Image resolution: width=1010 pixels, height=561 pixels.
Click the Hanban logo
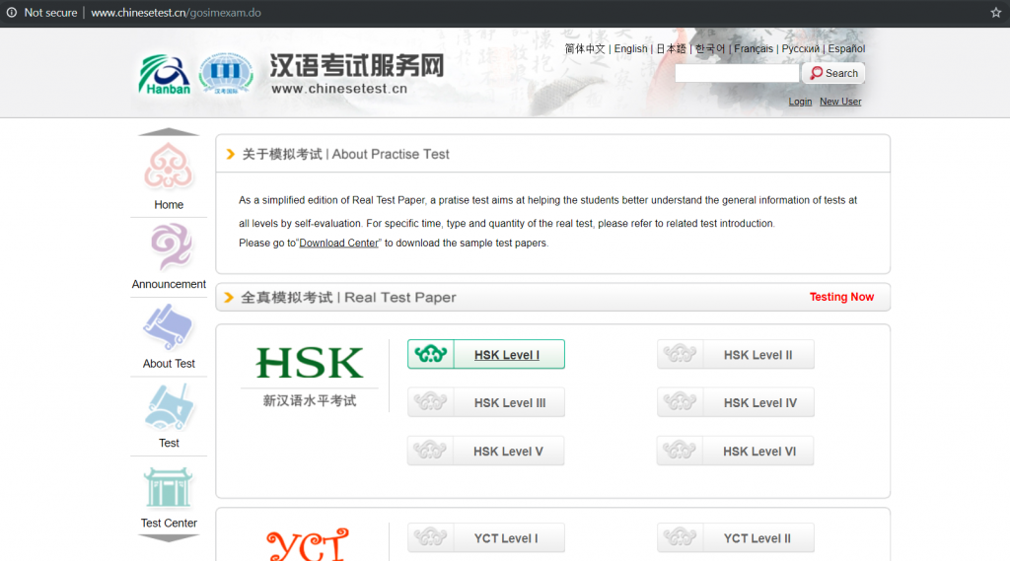click(164, 75)
